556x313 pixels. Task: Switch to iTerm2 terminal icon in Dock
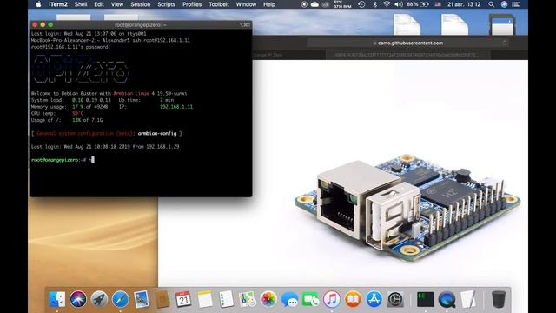(426, 299)
